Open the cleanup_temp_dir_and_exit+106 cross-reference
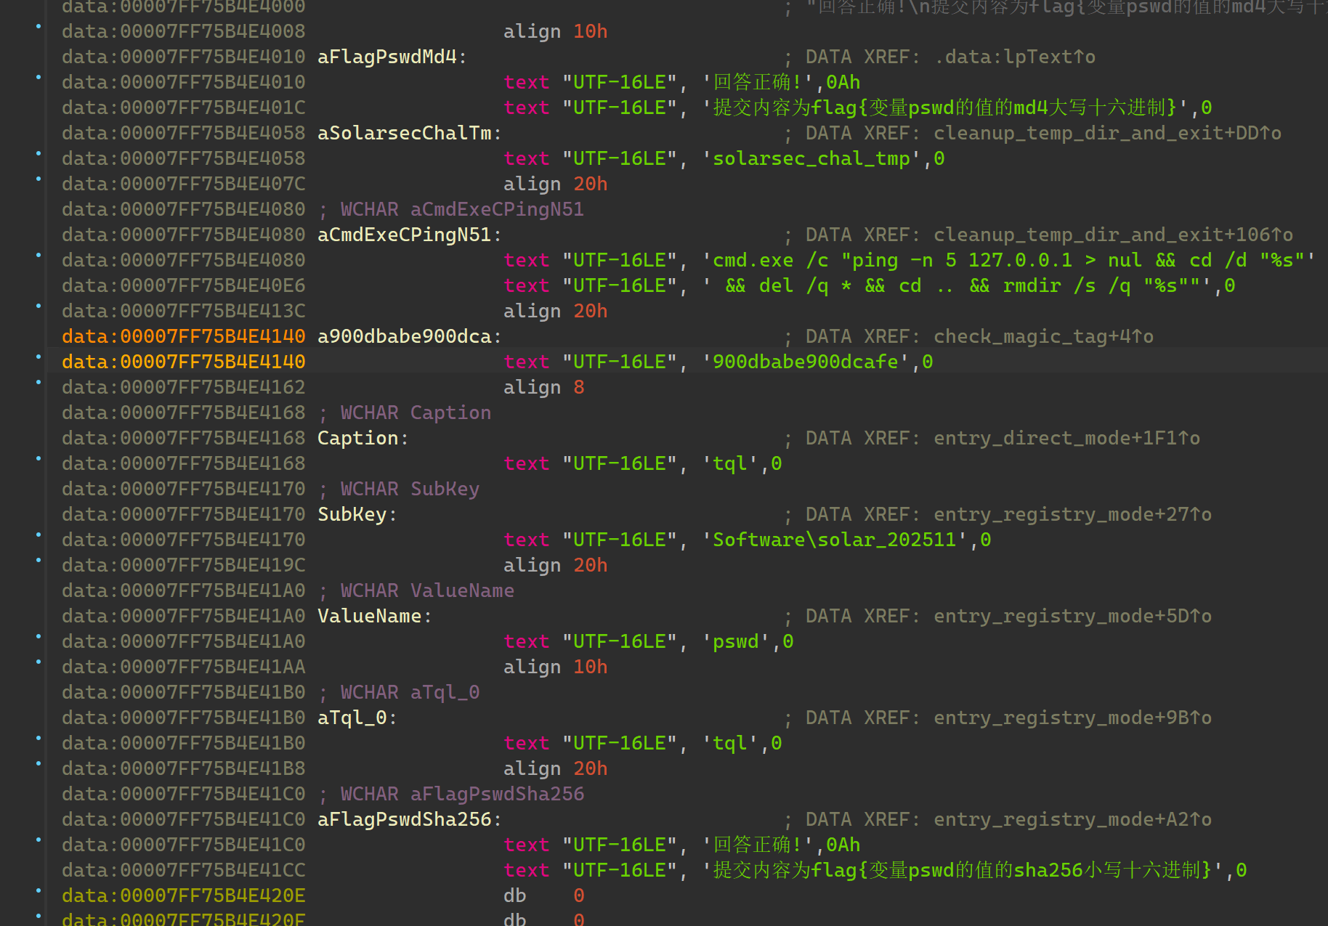 tap(1112, 235)
